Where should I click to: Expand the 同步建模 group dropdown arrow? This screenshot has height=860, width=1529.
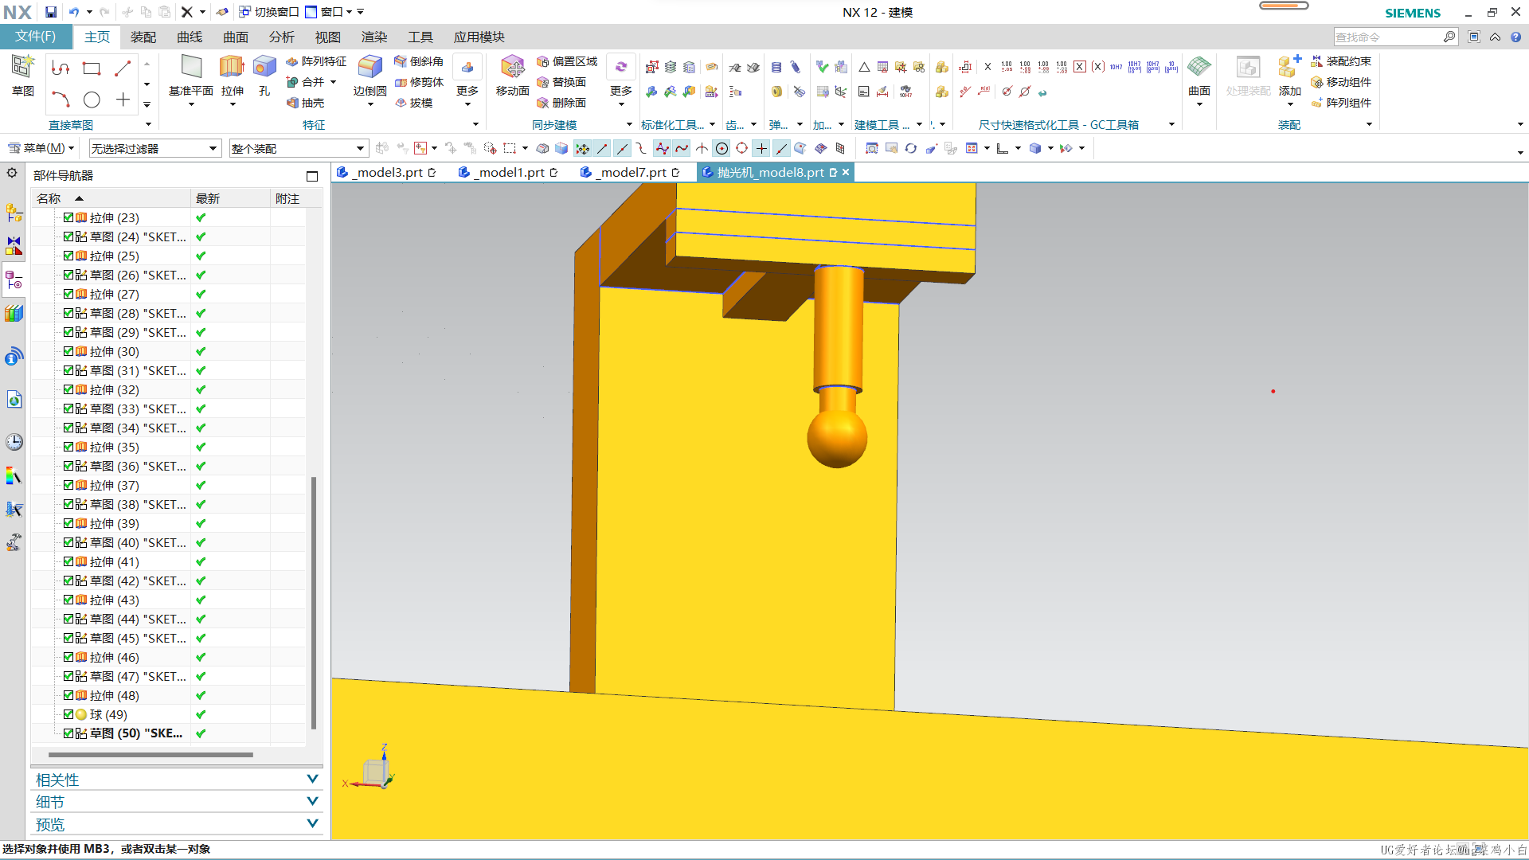629,124
